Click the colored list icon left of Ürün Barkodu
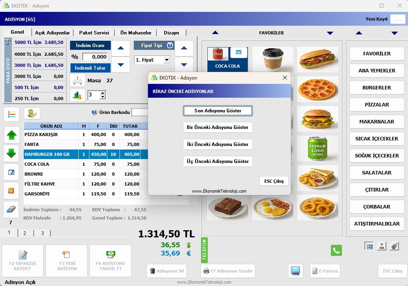Image resolution: width=408 pixels, height=286 pixels. (12, 114)
